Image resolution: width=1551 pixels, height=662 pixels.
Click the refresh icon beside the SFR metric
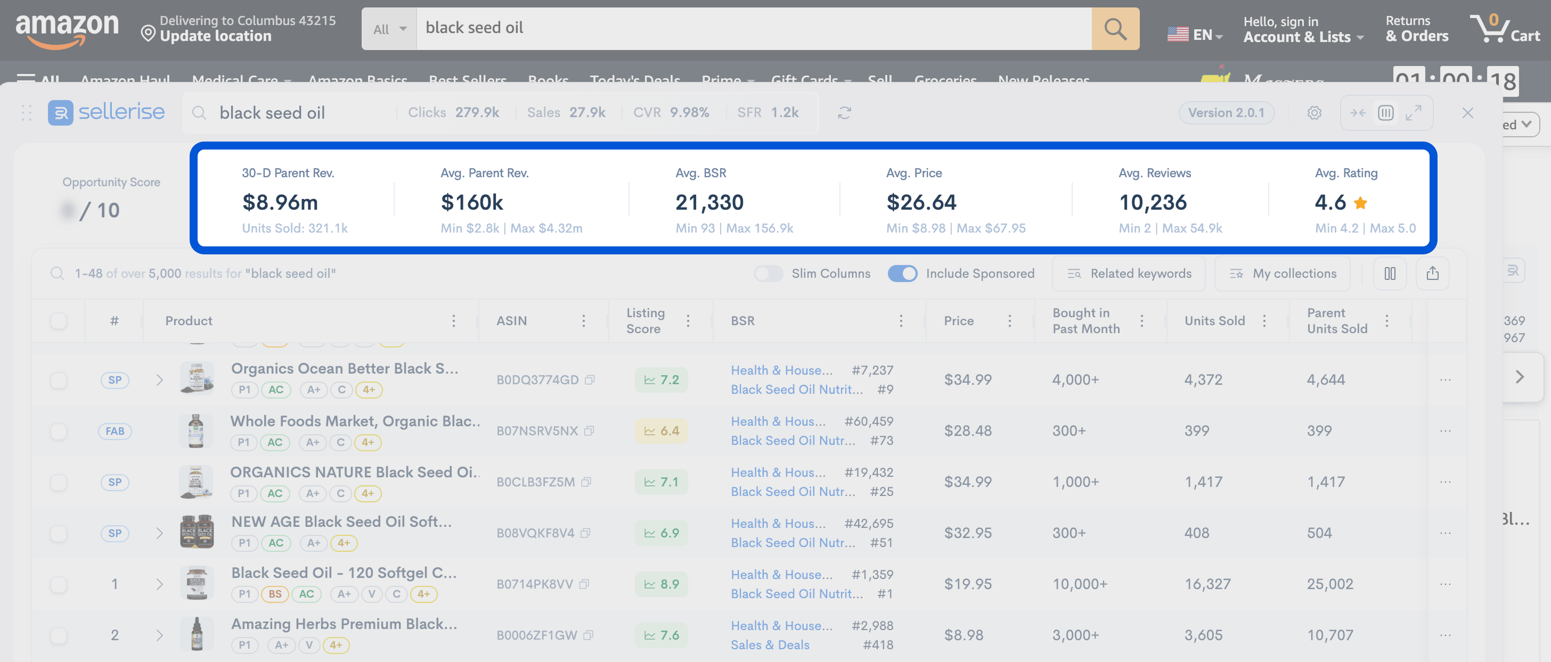pos(844,113)
